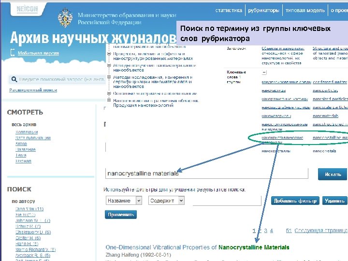348x261 pixels.
Task: Click the Искать button
Action: [333, 174]
